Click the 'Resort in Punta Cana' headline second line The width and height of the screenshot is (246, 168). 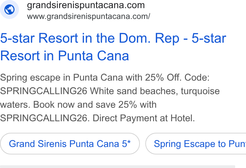pyautogui.click(x=65, y=56)
